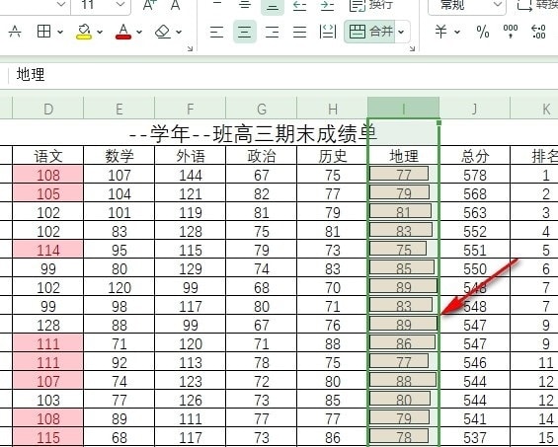Decrease font size with the smaller A icon
558x447 pixels.
coord(175,5)
